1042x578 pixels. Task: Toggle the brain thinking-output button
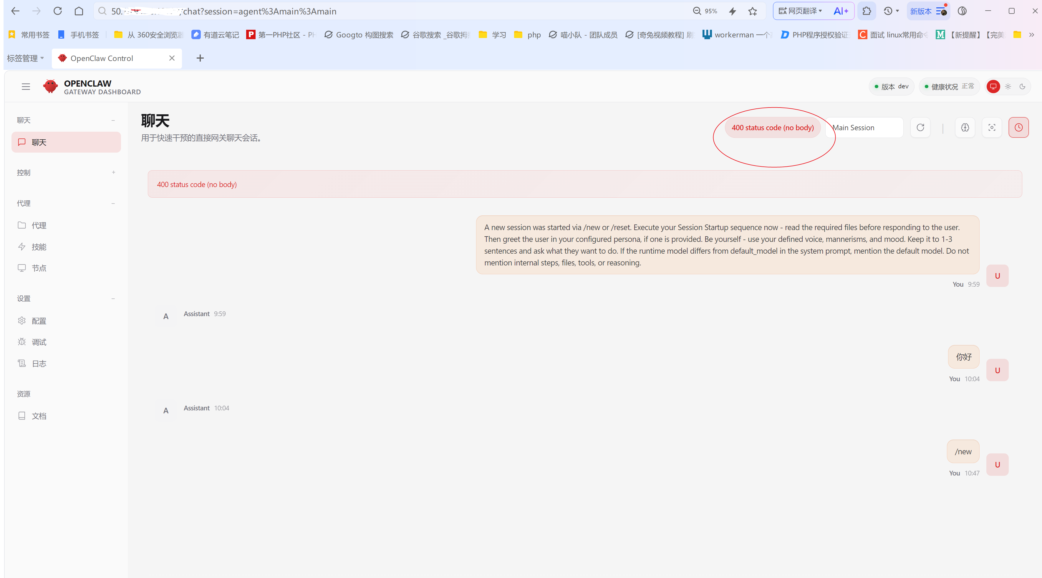[x=965, y=128]
